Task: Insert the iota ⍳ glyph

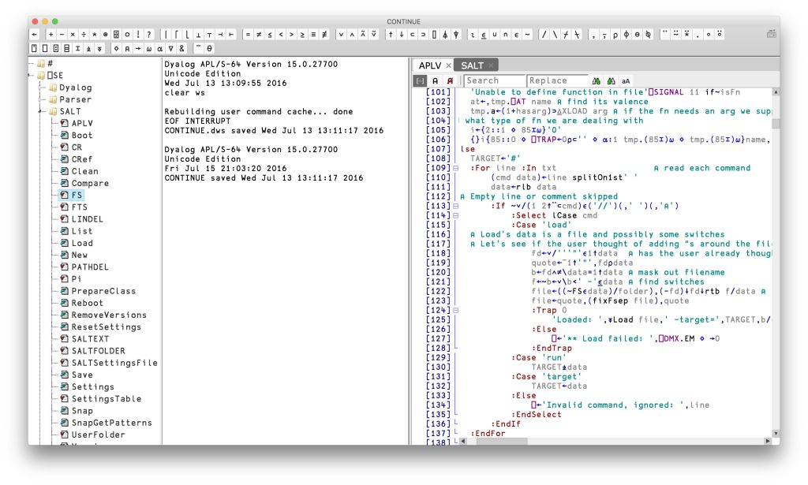Action: pos(473,35)
